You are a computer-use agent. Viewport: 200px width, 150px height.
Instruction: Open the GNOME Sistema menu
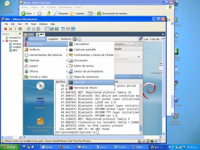click(x=66, y=39)
